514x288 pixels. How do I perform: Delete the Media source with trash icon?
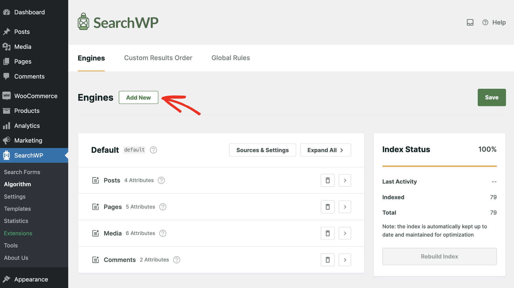click(328, 233)
